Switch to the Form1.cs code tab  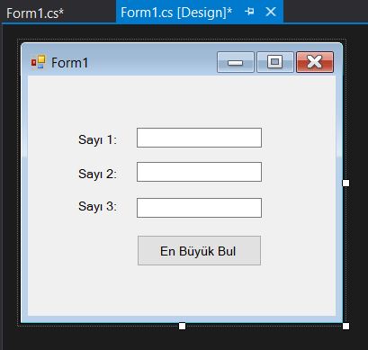click(35, 13)
